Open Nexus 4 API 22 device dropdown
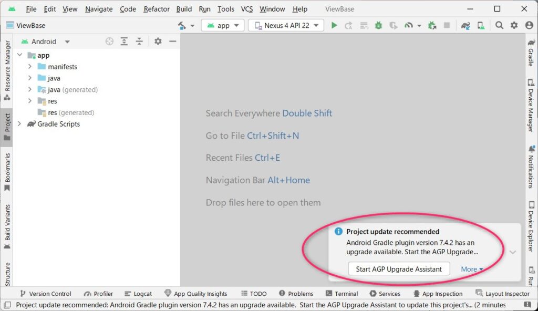 [x=286, y=25]
